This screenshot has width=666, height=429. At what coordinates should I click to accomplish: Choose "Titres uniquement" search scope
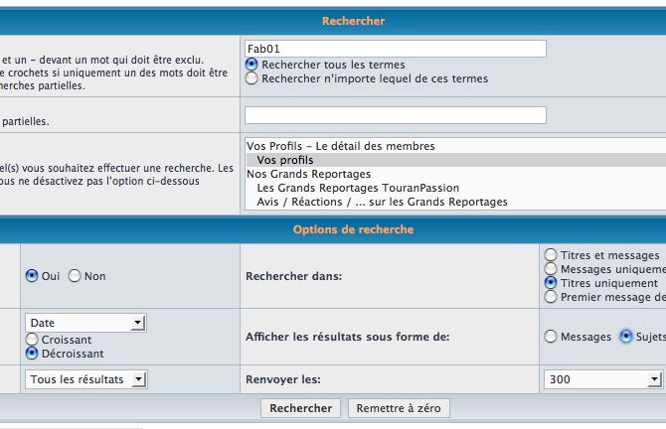551,283
